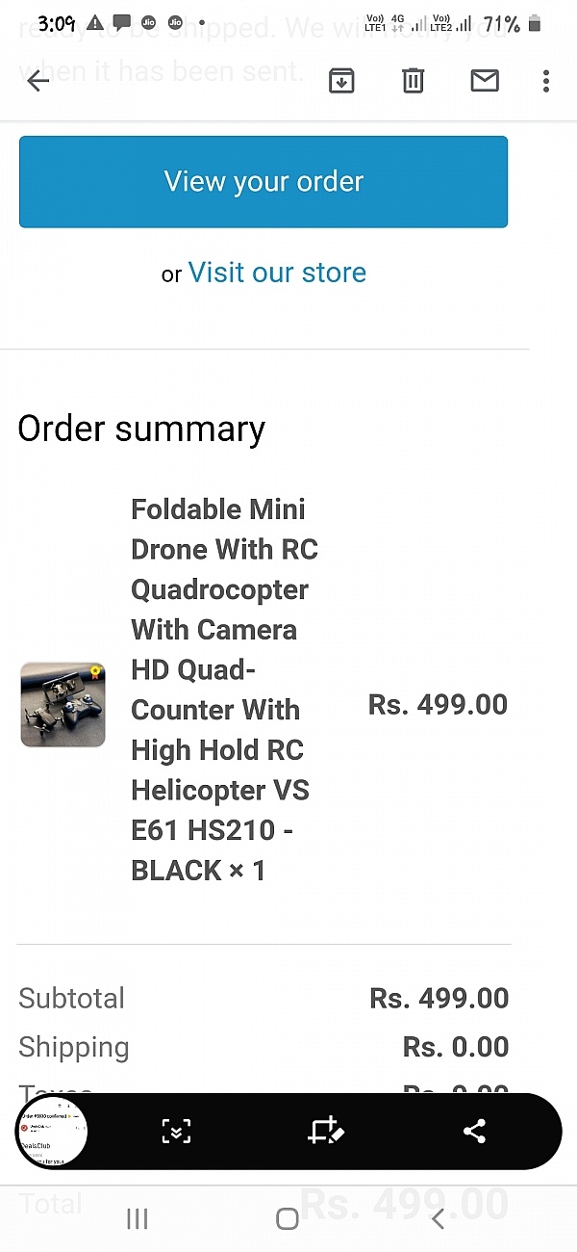
Task: Open the screenshot crop and edit tool
Action: (x=325, y=1132)
